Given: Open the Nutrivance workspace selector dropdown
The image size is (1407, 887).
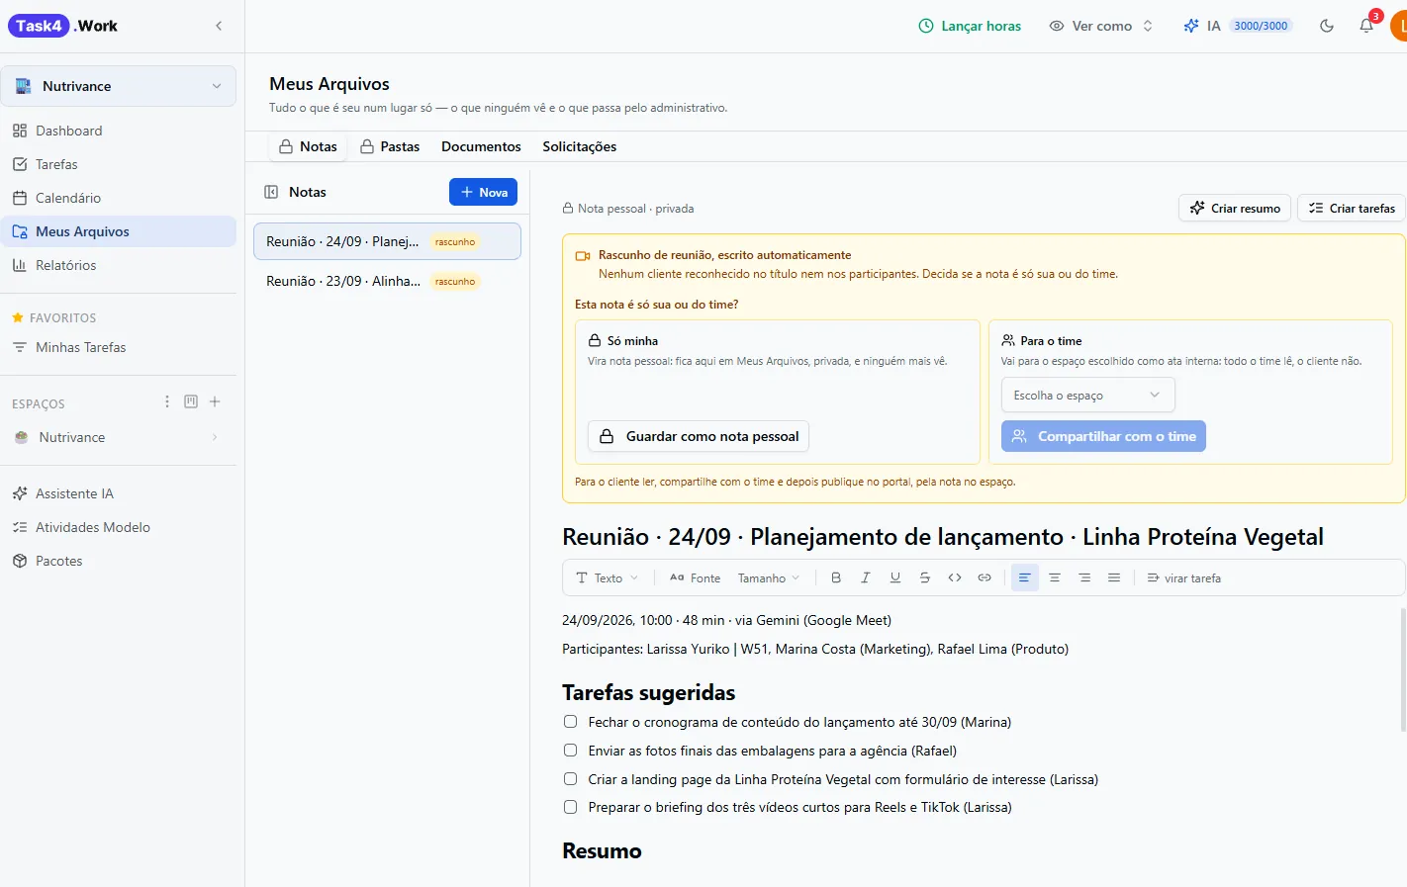Looking at the screenshot, I should click(118, 86).
